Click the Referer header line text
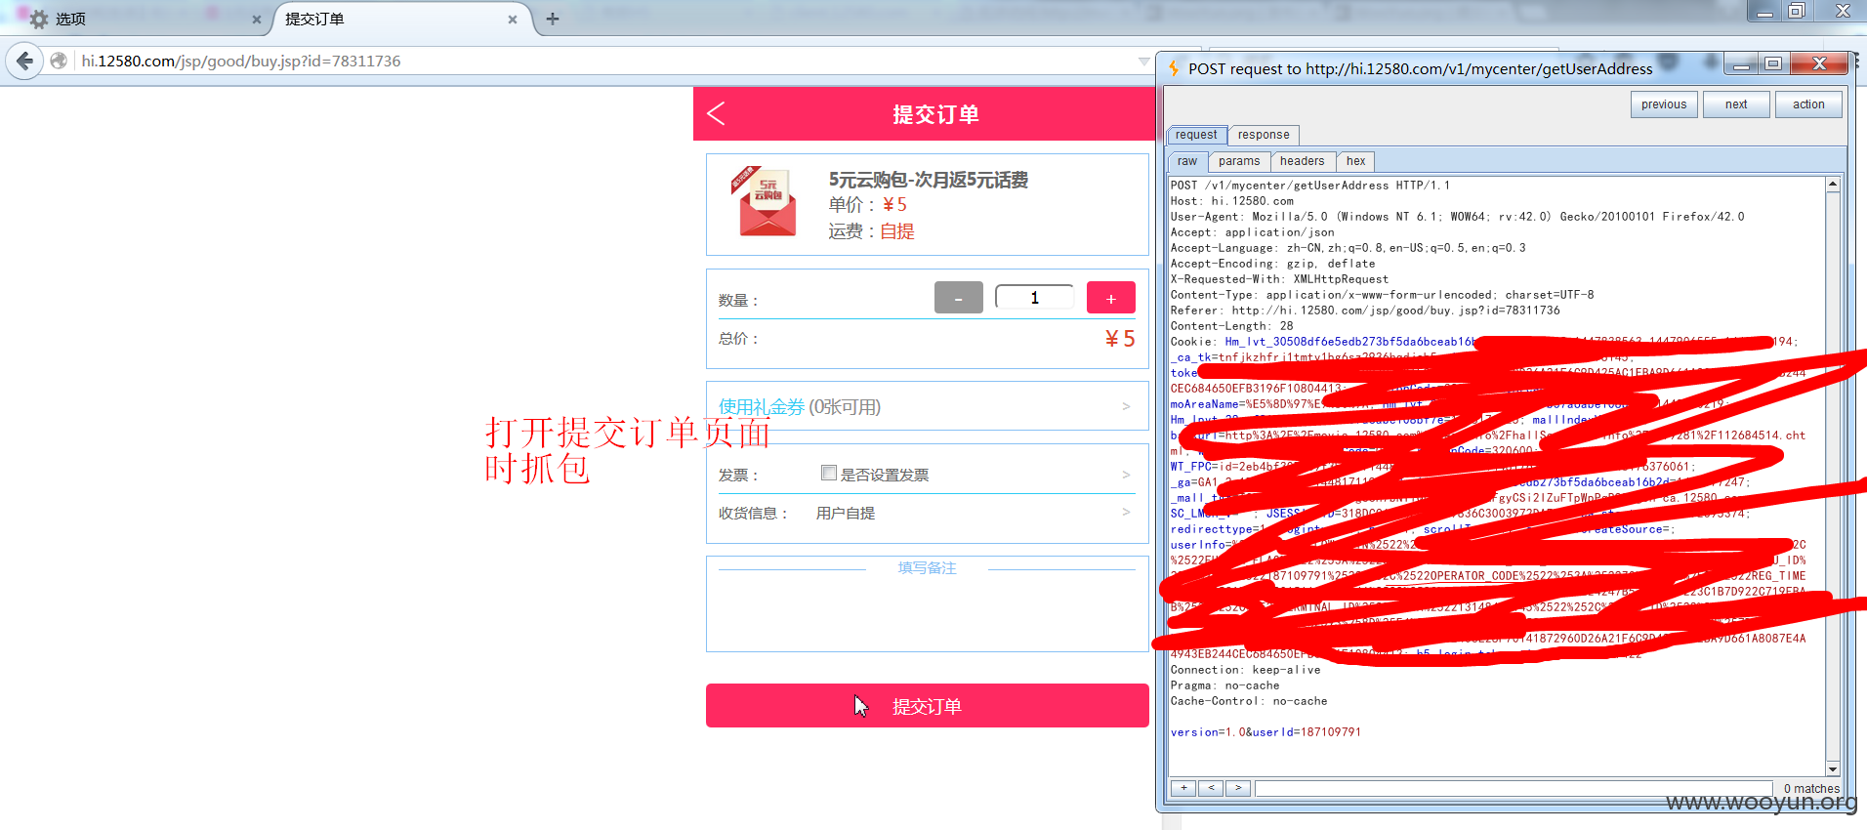The height and width of the screenshot is (830, 1867). pyautogui.click(x=1365, y=311)
